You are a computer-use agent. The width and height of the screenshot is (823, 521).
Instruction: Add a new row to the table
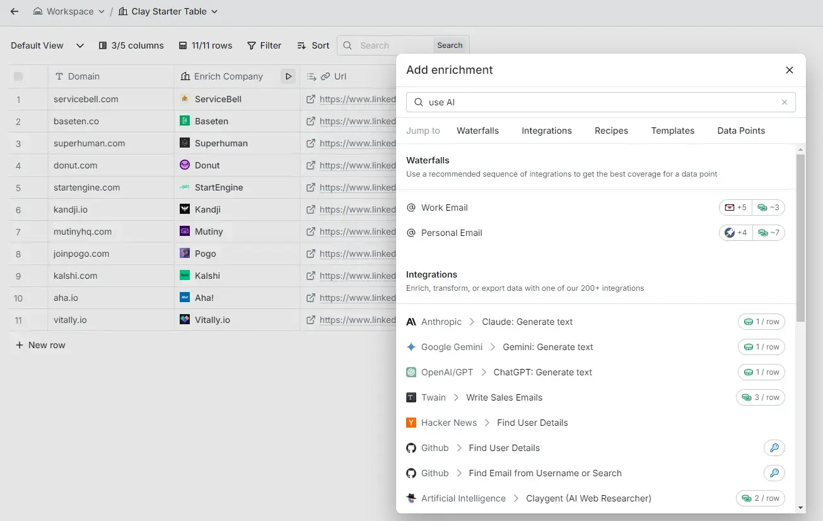coord(40,344)
